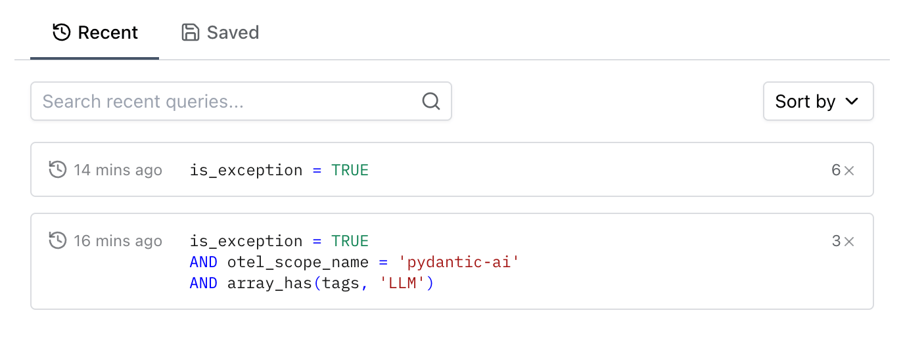Click the chevron arrow in Sort by
Screen dimensions: 903x344
tap(852, 101)
